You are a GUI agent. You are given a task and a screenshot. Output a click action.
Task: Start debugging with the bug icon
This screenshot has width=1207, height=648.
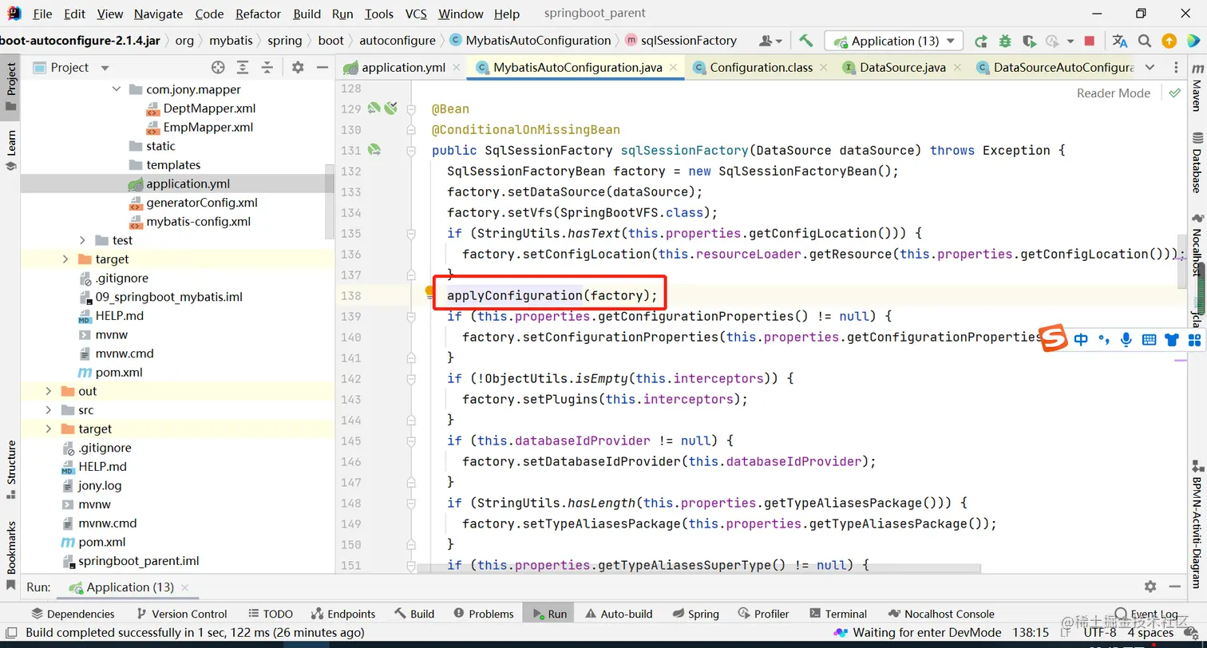click(1005, 41)
